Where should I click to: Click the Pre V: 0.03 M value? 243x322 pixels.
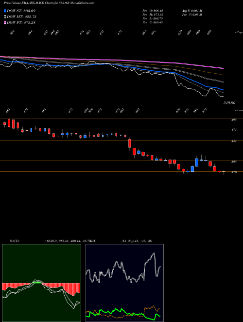[192, 15]
